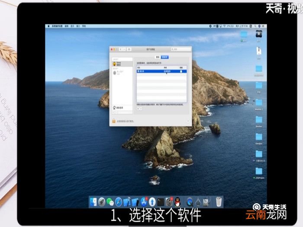Open WeChat from the Dock
This screenshot has width=303, height=227.
(110, 202)
